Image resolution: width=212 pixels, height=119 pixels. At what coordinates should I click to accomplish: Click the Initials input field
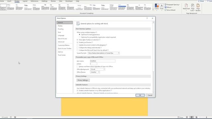pos(93,64)
